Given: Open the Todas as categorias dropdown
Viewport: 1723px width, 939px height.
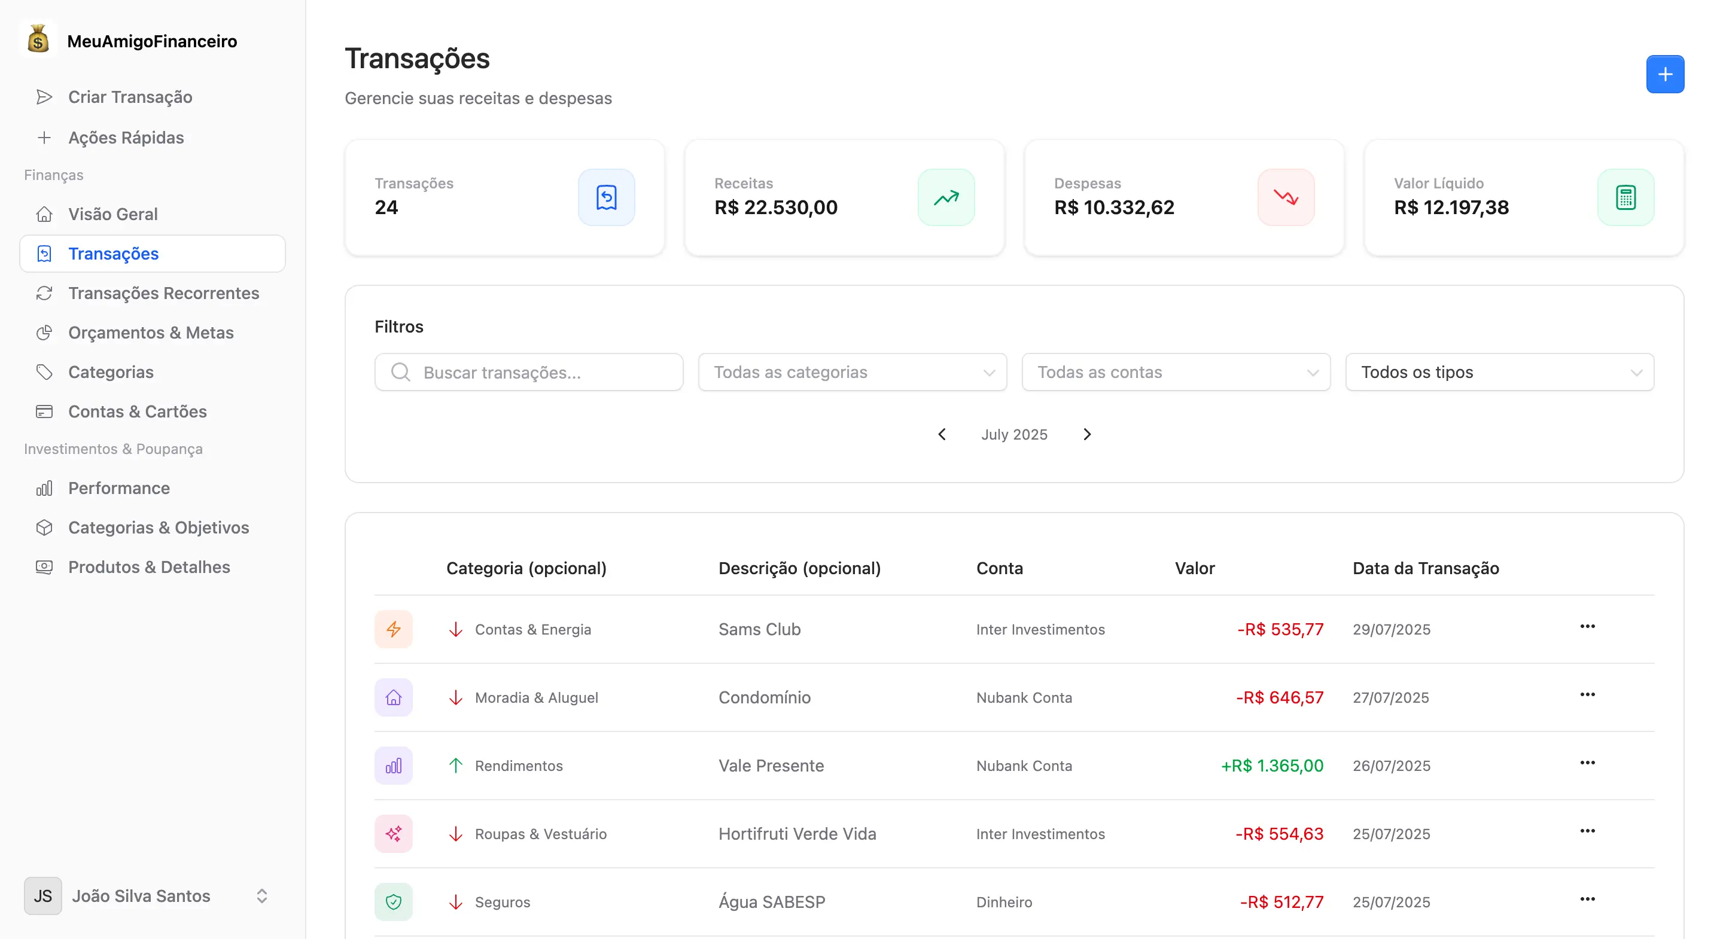Looking at the screenshot, I should 851,372.
